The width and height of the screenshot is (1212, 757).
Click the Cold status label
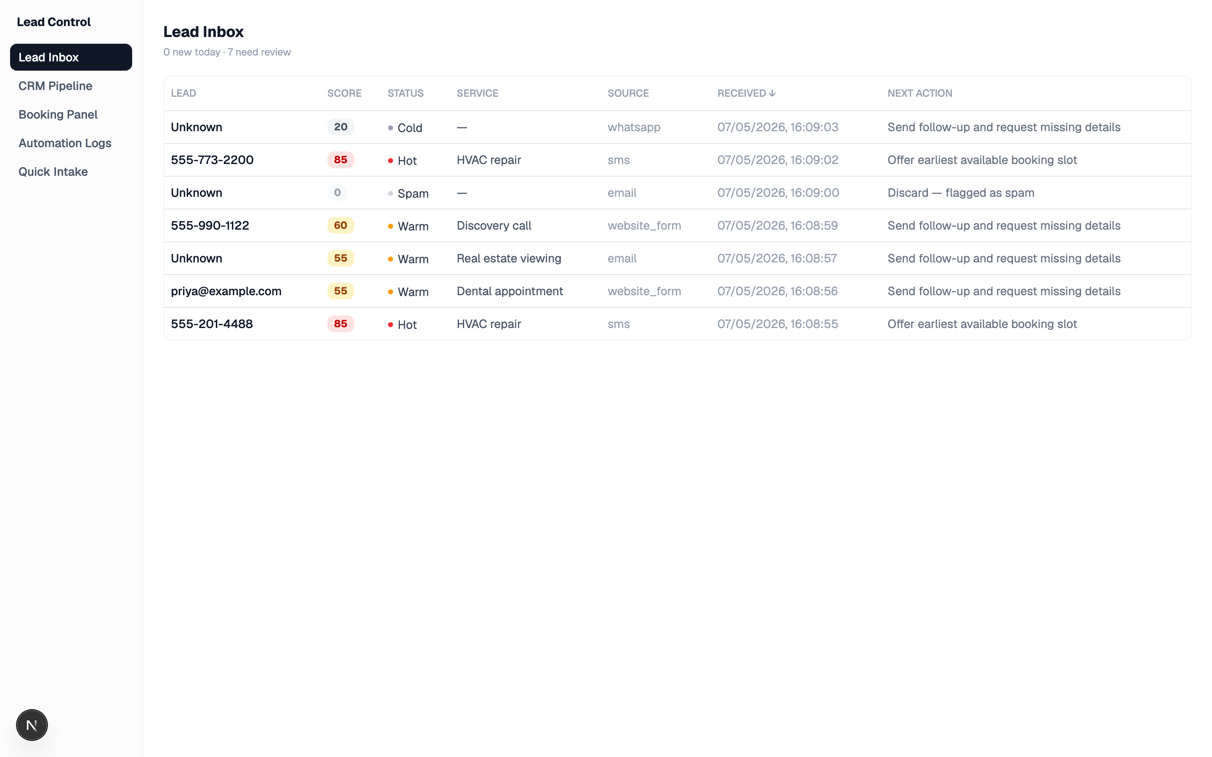click(x=405, y=128)
